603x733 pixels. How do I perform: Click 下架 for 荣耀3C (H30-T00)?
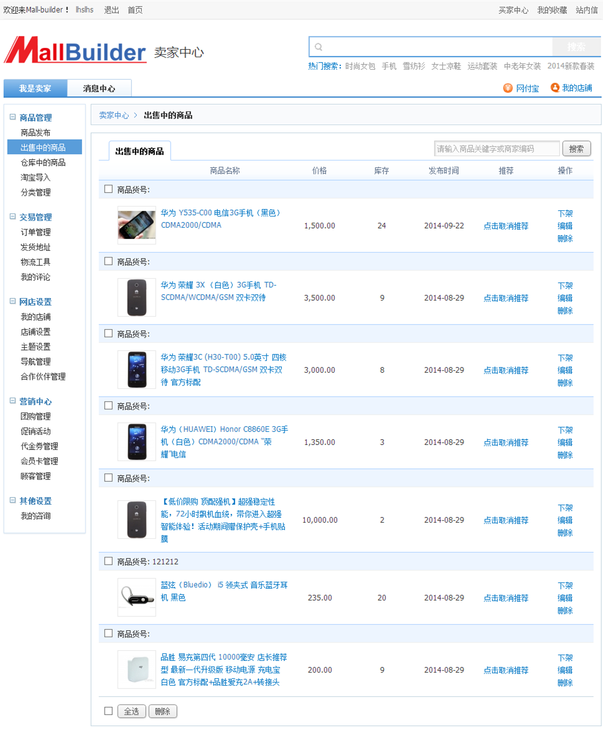pyautogui.click(x=565, y=358)
